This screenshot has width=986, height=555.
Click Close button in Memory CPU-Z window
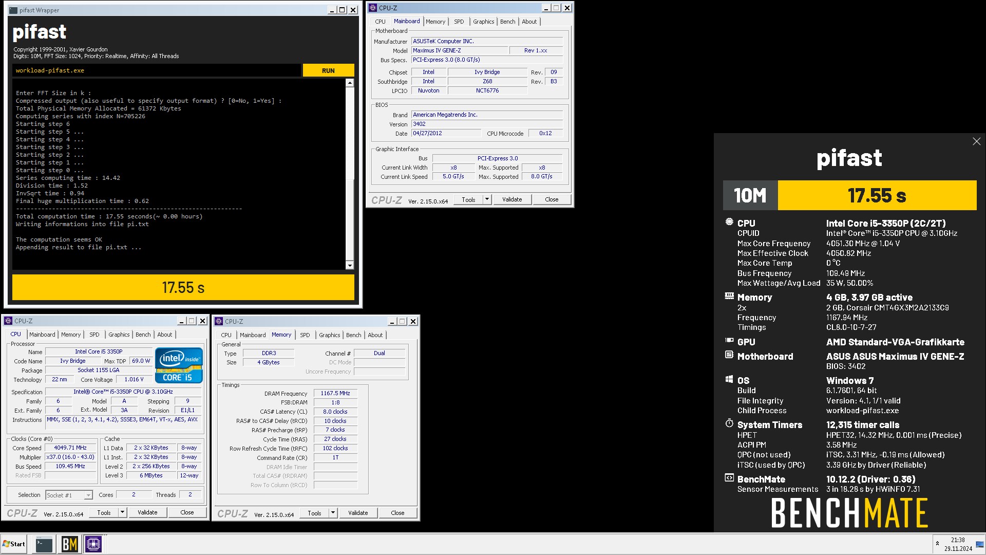pyautogui.click(x=397, y=513)
